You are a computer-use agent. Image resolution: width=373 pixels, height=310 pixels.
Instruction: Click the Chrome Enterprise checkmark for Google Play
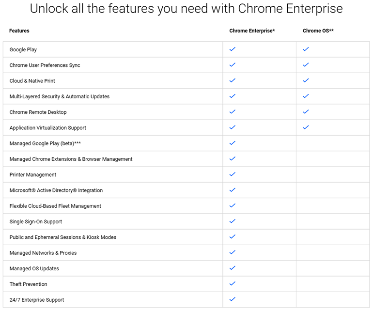[x=233, y=49]
